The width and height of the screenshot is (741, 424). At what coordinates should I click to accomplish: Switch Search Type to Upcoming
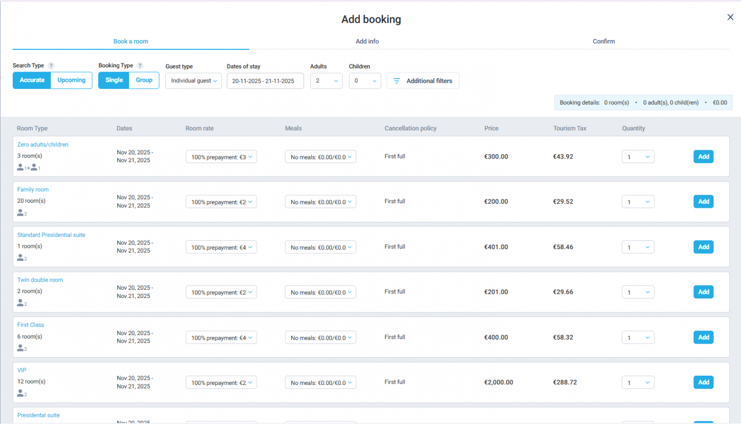pos(71,80)
